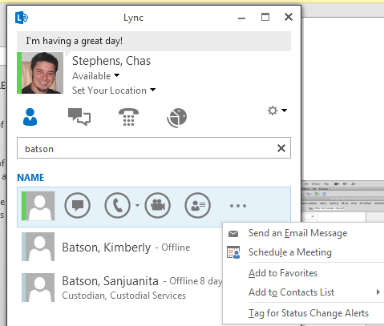Click the Lync logo icon in title bar
The image size is (384, 326).
click(x=22, y=18)
